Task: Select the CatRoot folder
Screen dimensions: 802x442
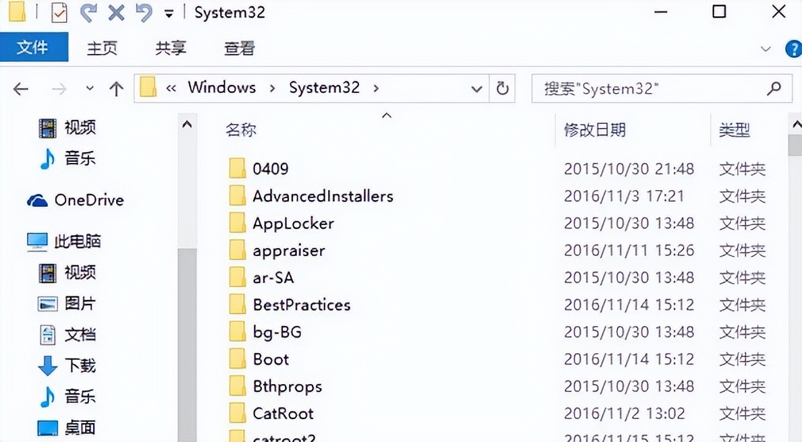Action: (x=283, y=414)
